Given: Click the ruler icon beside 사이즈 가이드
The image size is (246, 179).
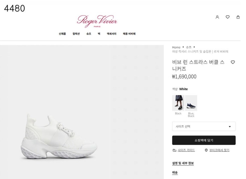Looking at the screenshot, I should (x=174, y=150).
